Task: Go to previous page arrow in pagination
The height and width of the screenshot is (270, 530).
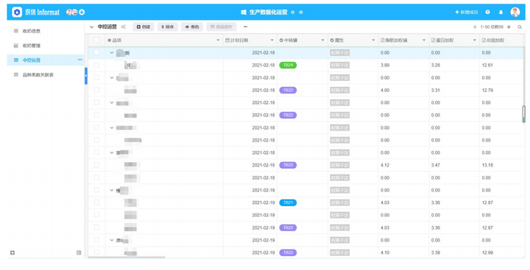Action: tap(476, 27)
